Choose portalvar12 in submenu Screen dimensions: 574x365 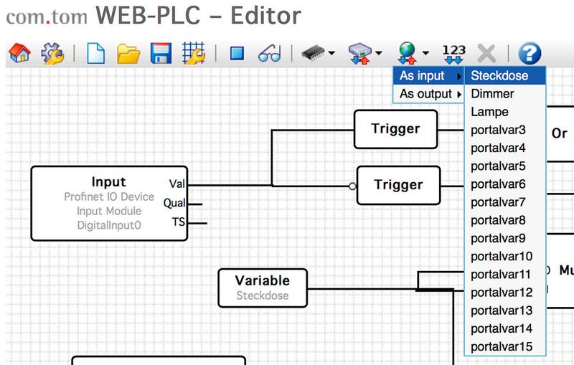[x=505, y=293]
